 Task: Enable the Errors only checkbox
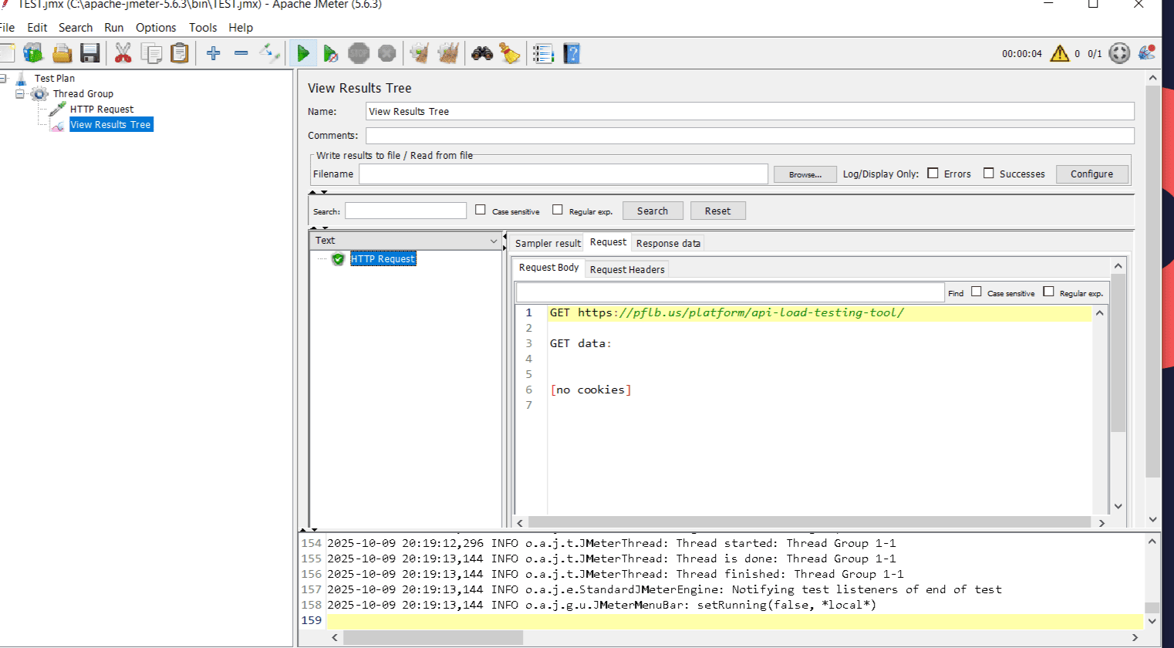point(933,174)
